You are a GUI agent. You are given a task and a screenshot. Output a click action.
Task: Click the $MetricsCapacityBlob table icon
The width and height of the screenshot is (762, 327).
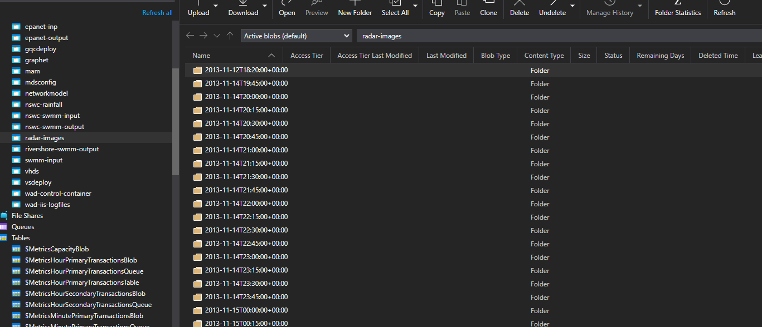pyautogui.click(x=16, y=249)
